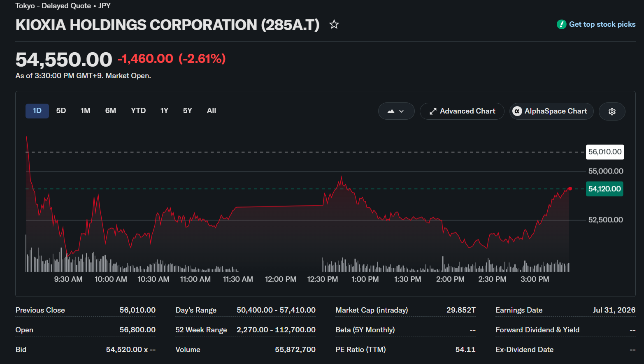The image size is (644, 364).
Task: Click the 56,010.00 previous close label
Action: pos(605,152)
